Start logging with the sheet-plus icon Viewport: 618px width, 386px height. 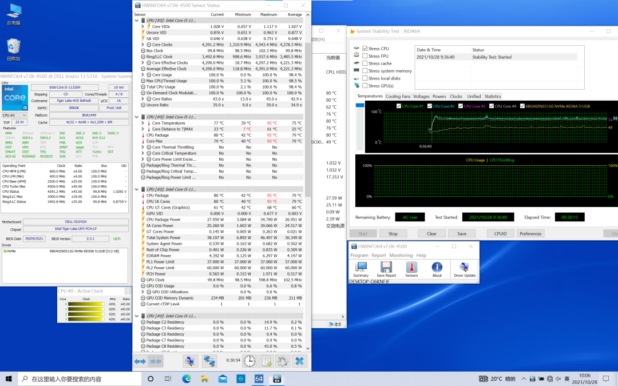click(266, 361)
